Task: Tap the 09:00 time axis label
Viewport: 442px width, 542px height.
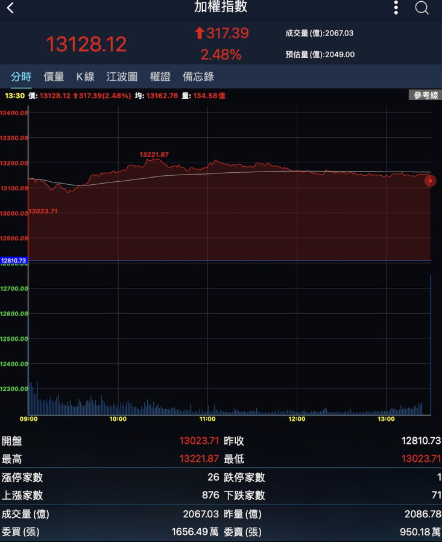Action: pos(29,419)
